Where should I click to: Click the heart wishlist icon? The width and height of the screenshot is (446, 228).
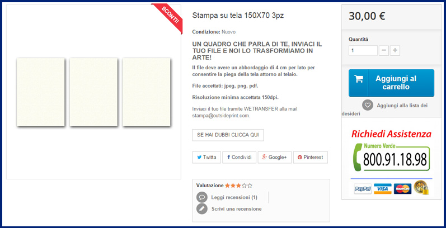368,106
